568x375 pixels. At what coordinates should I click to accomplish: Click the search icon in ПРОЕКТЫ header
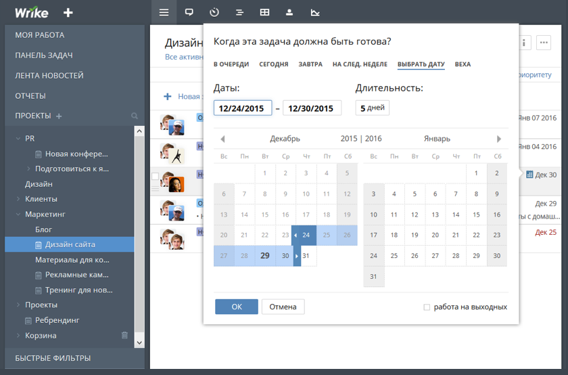click(x=135, y=116)
